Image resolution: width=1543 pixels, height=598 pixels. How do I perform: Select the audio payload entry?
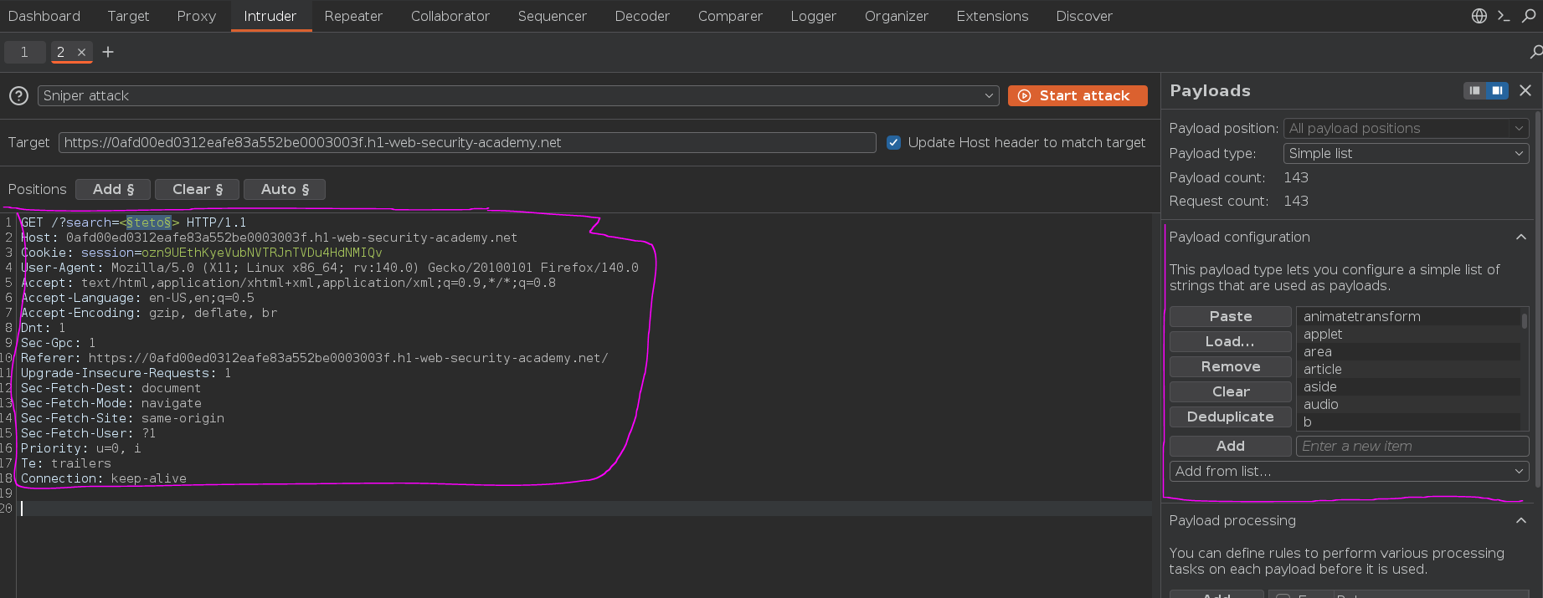(x=1408, y=404)
